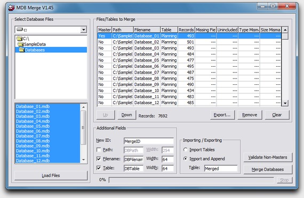Screen dimensions: 304x198
Task: Select Database_02.mdb in file list
Action: (47, 112)
